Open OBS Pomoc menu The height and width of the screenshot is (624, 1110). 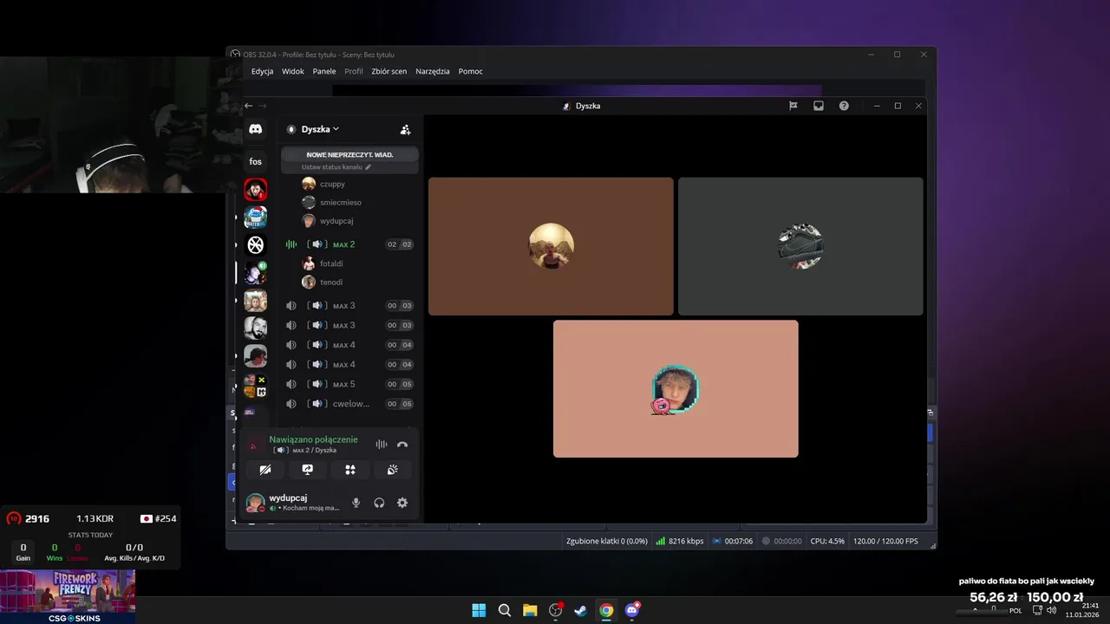click(x=471, y=71)
